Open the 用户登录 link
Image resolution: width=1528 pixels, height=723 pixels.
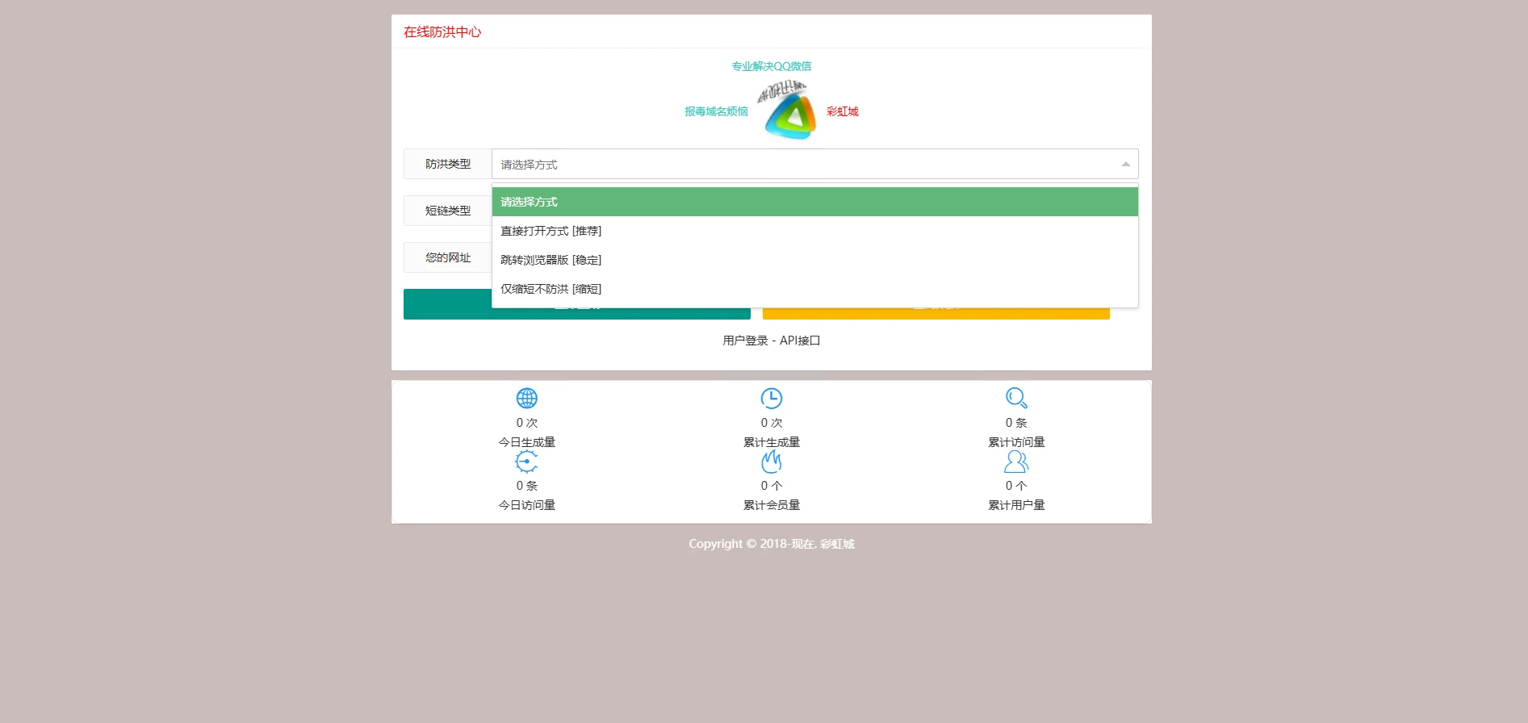[x=745, y=341]
